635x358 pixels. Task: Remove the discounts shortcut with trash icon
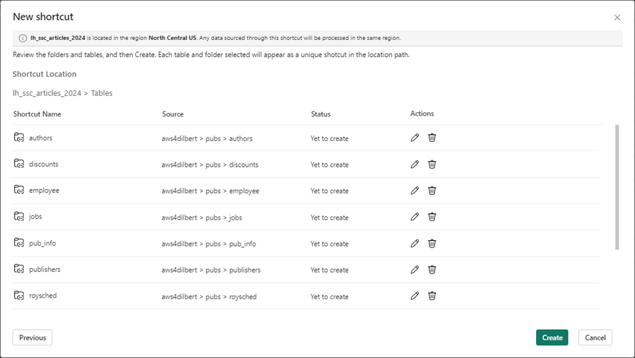432,165
